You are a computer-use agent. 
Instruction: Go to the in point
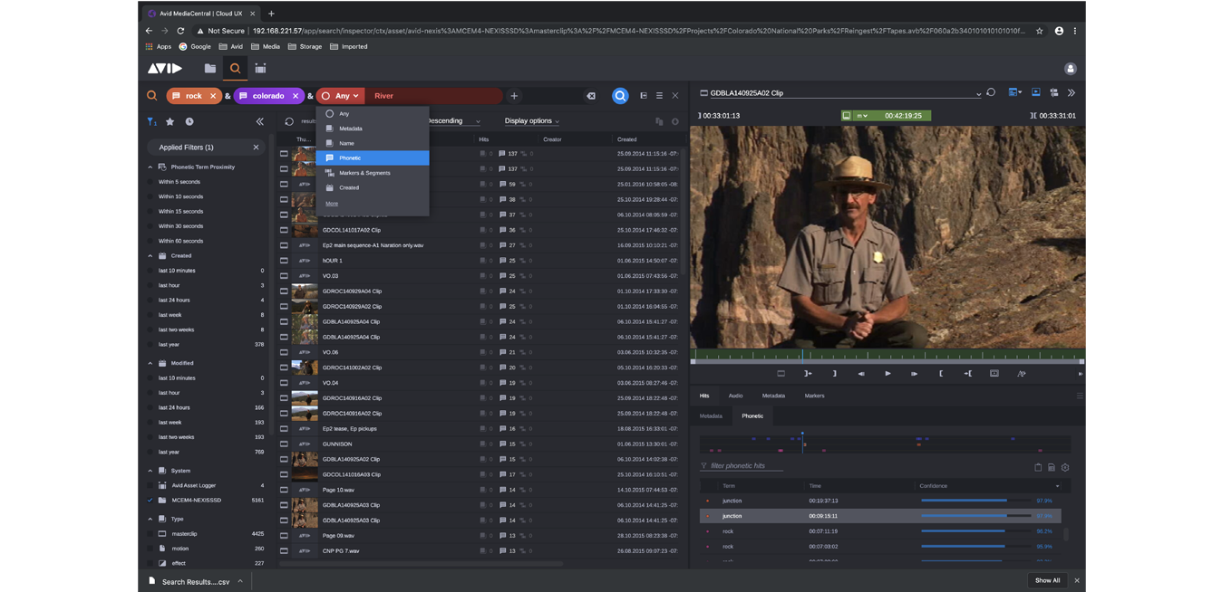(967, 374)
